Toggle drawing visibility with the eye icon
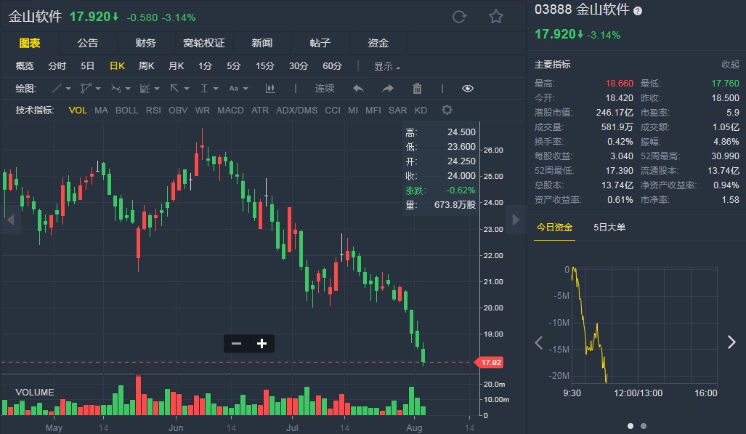 click(x=467, y=89)
